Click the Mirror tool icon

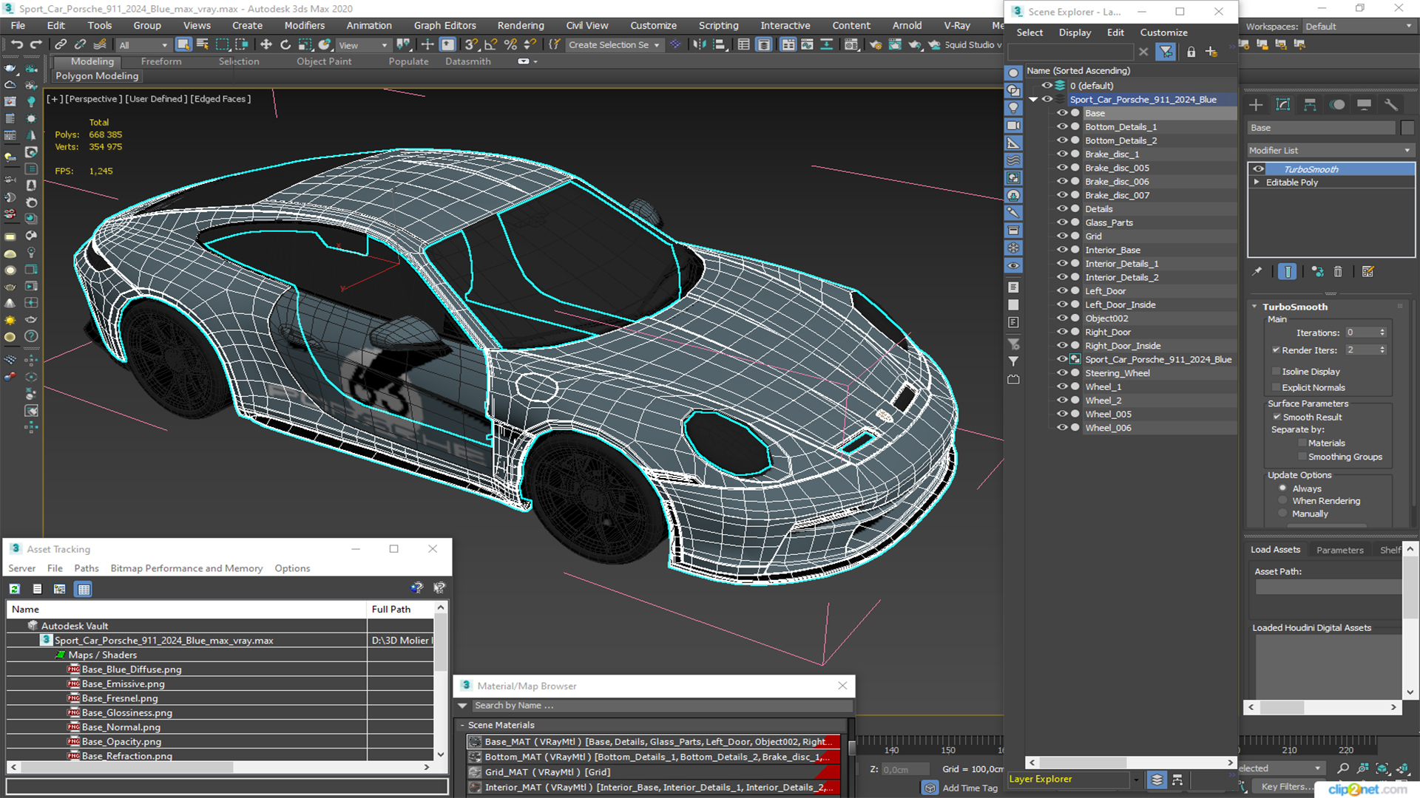[x=699, y=44]
